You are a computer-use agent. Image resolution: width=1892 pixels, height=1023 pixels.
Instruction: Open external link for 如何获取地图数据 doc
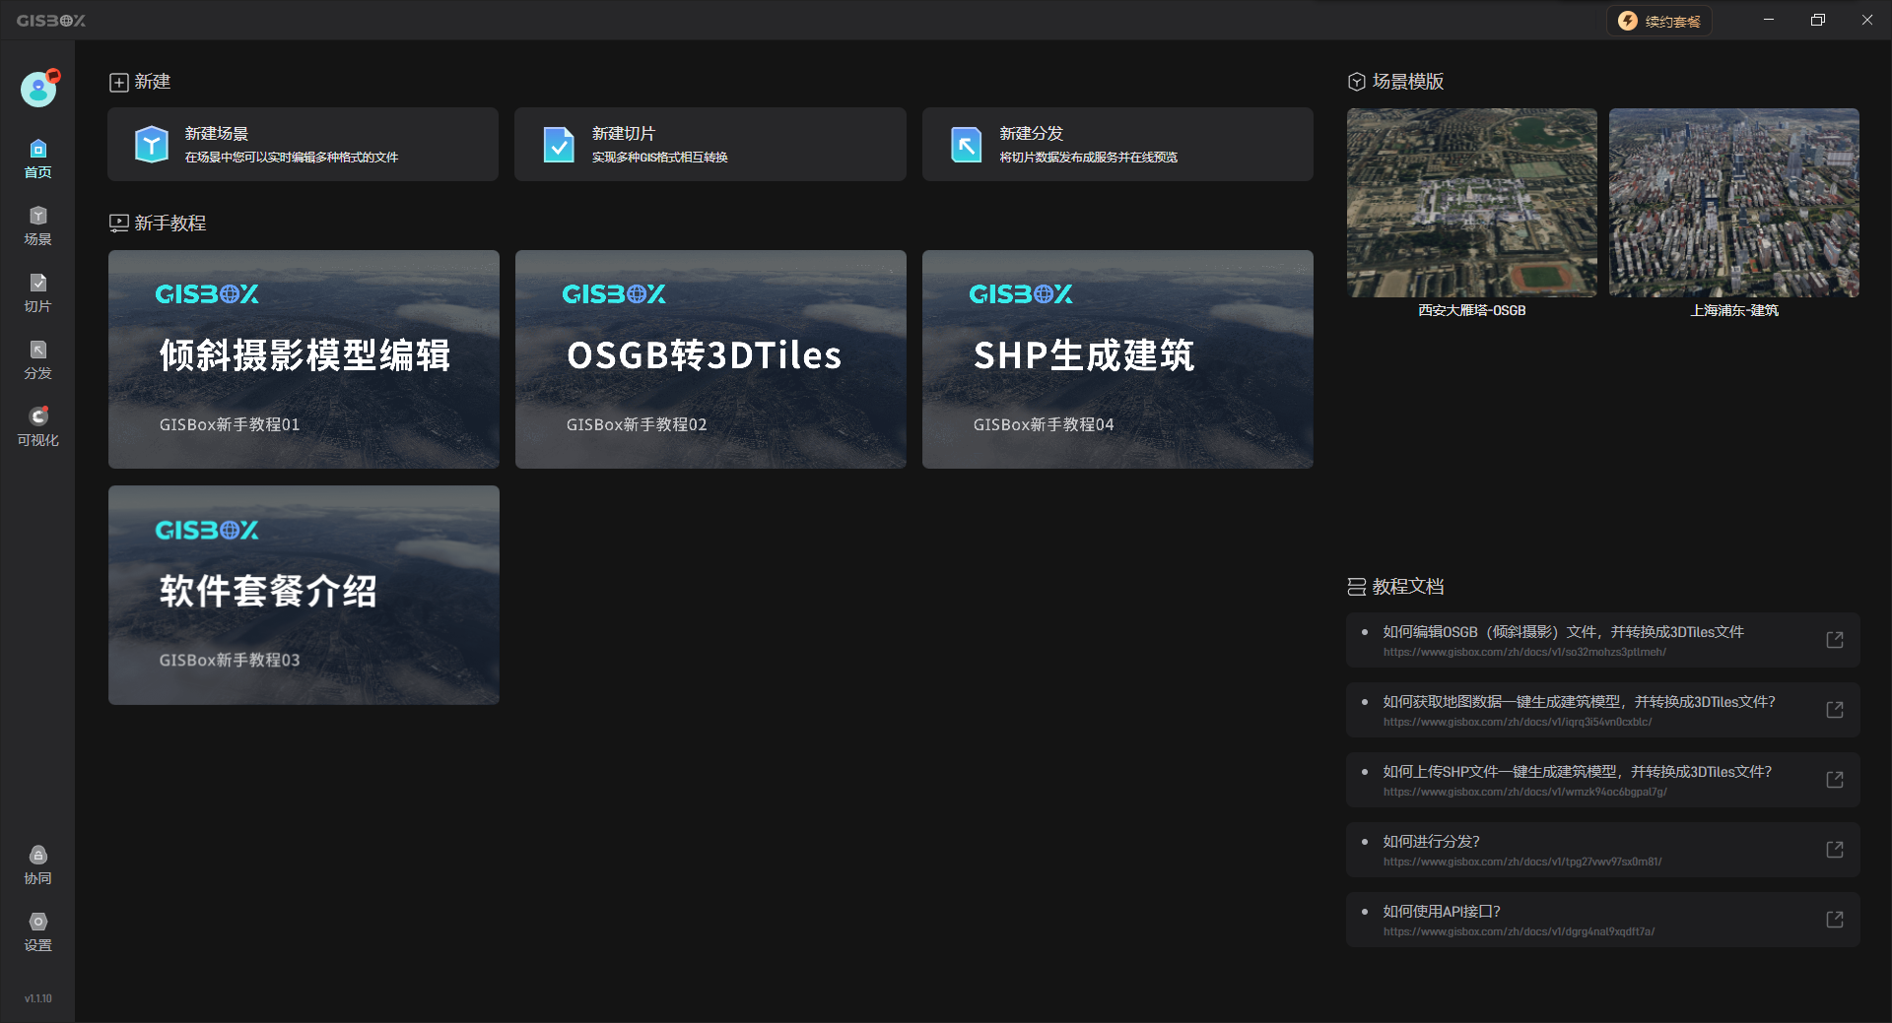[1835, 710]
